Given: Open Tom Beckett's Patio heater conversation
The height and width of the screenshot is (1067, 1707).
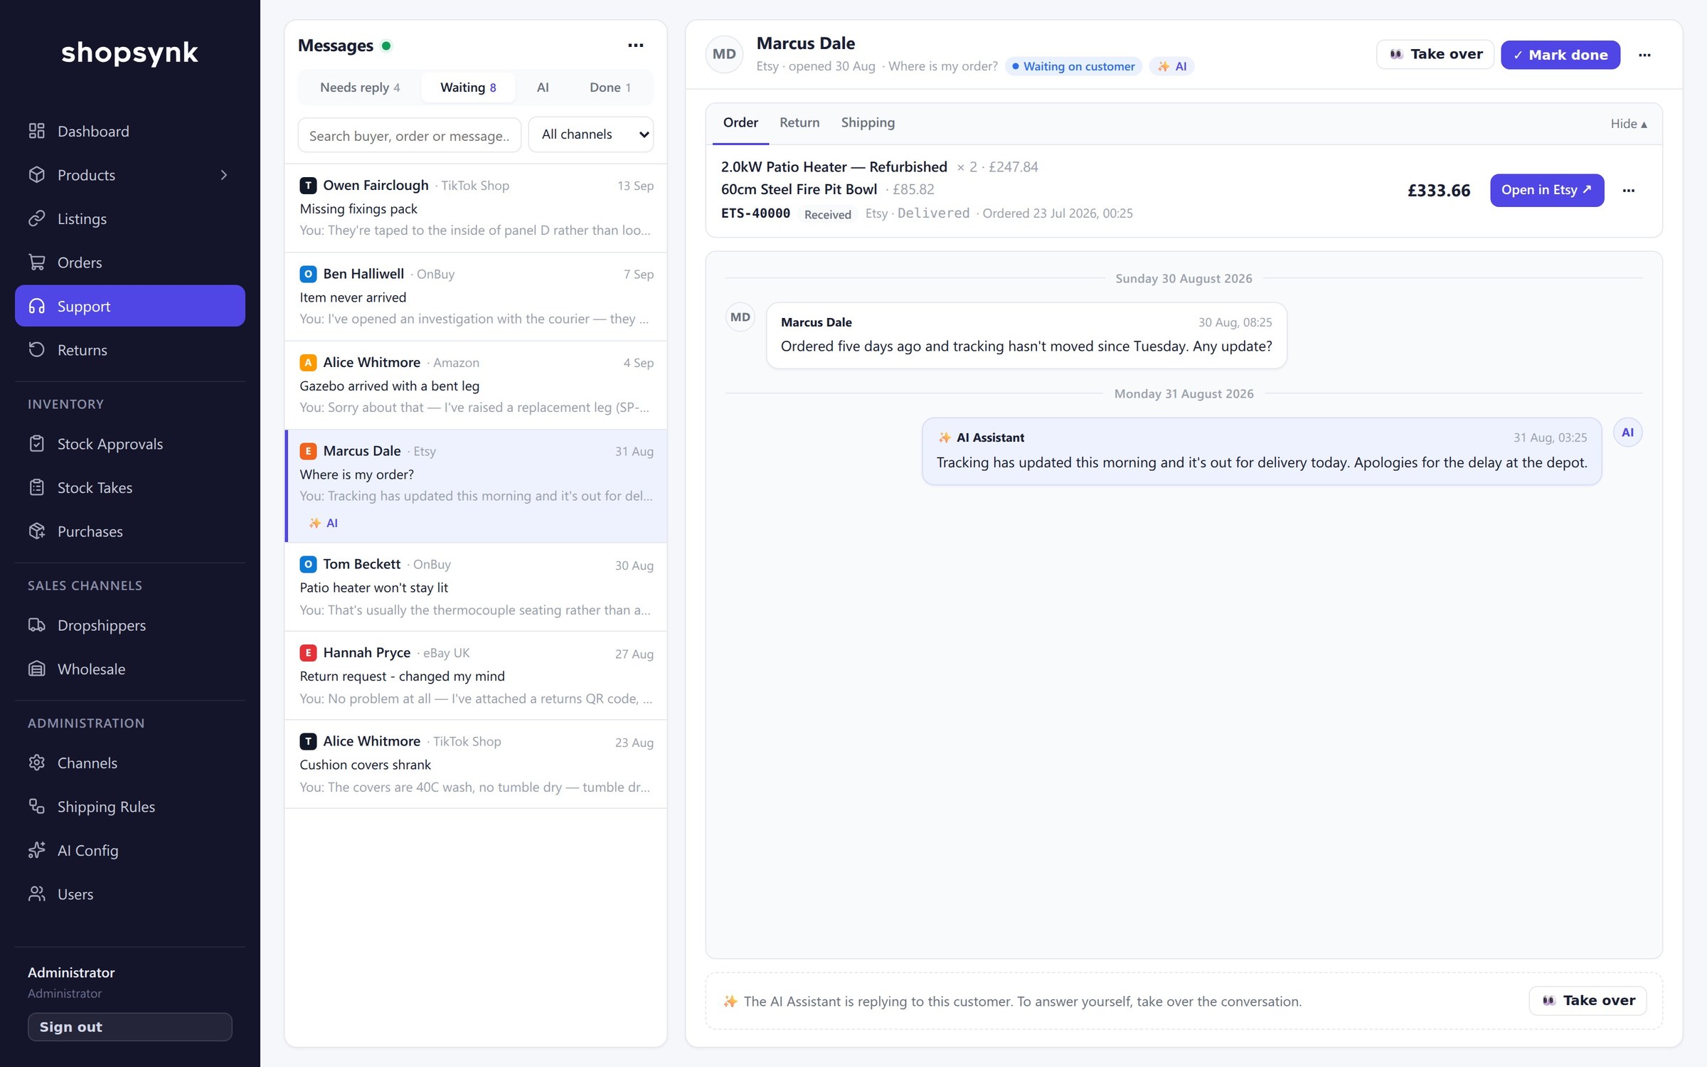Looking at the screenshot, I should tap(476, 587).
